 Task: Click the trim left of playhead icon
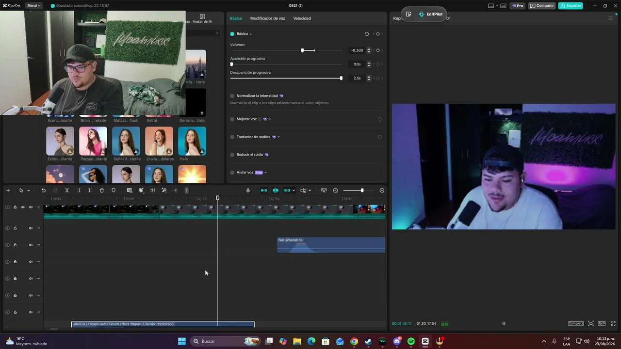[79, 190]
